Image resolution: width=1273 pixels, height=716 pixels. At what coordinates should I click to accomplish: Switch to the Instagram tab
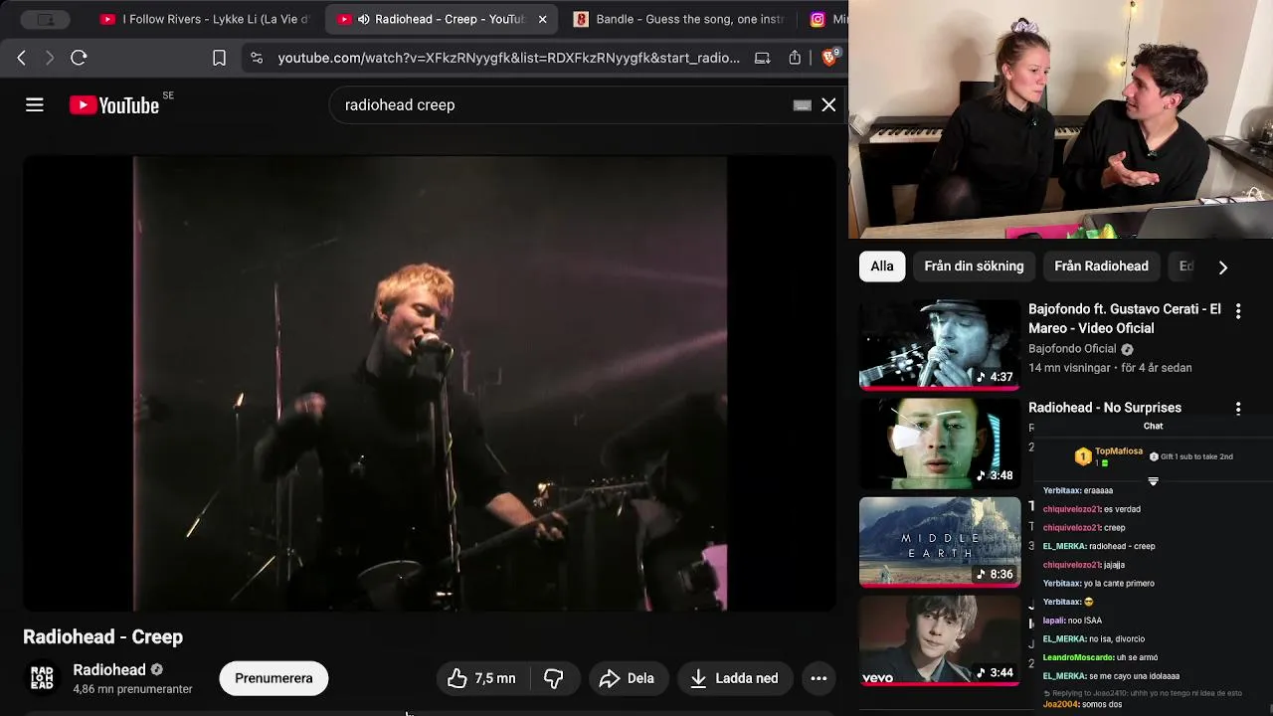pos(827,19)
